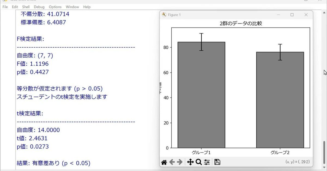Click the グループ1 axis label

click(x=201, y=152)
